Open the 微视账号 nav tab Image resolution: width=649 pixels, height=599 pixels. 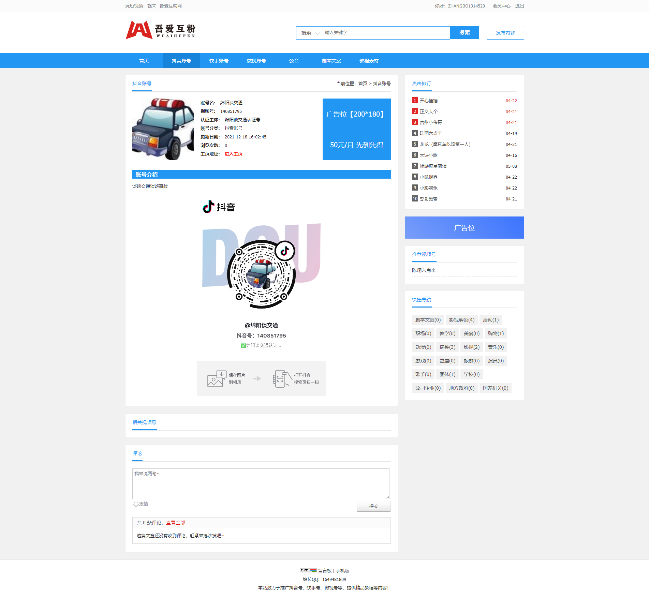click(x=256, y=61)
